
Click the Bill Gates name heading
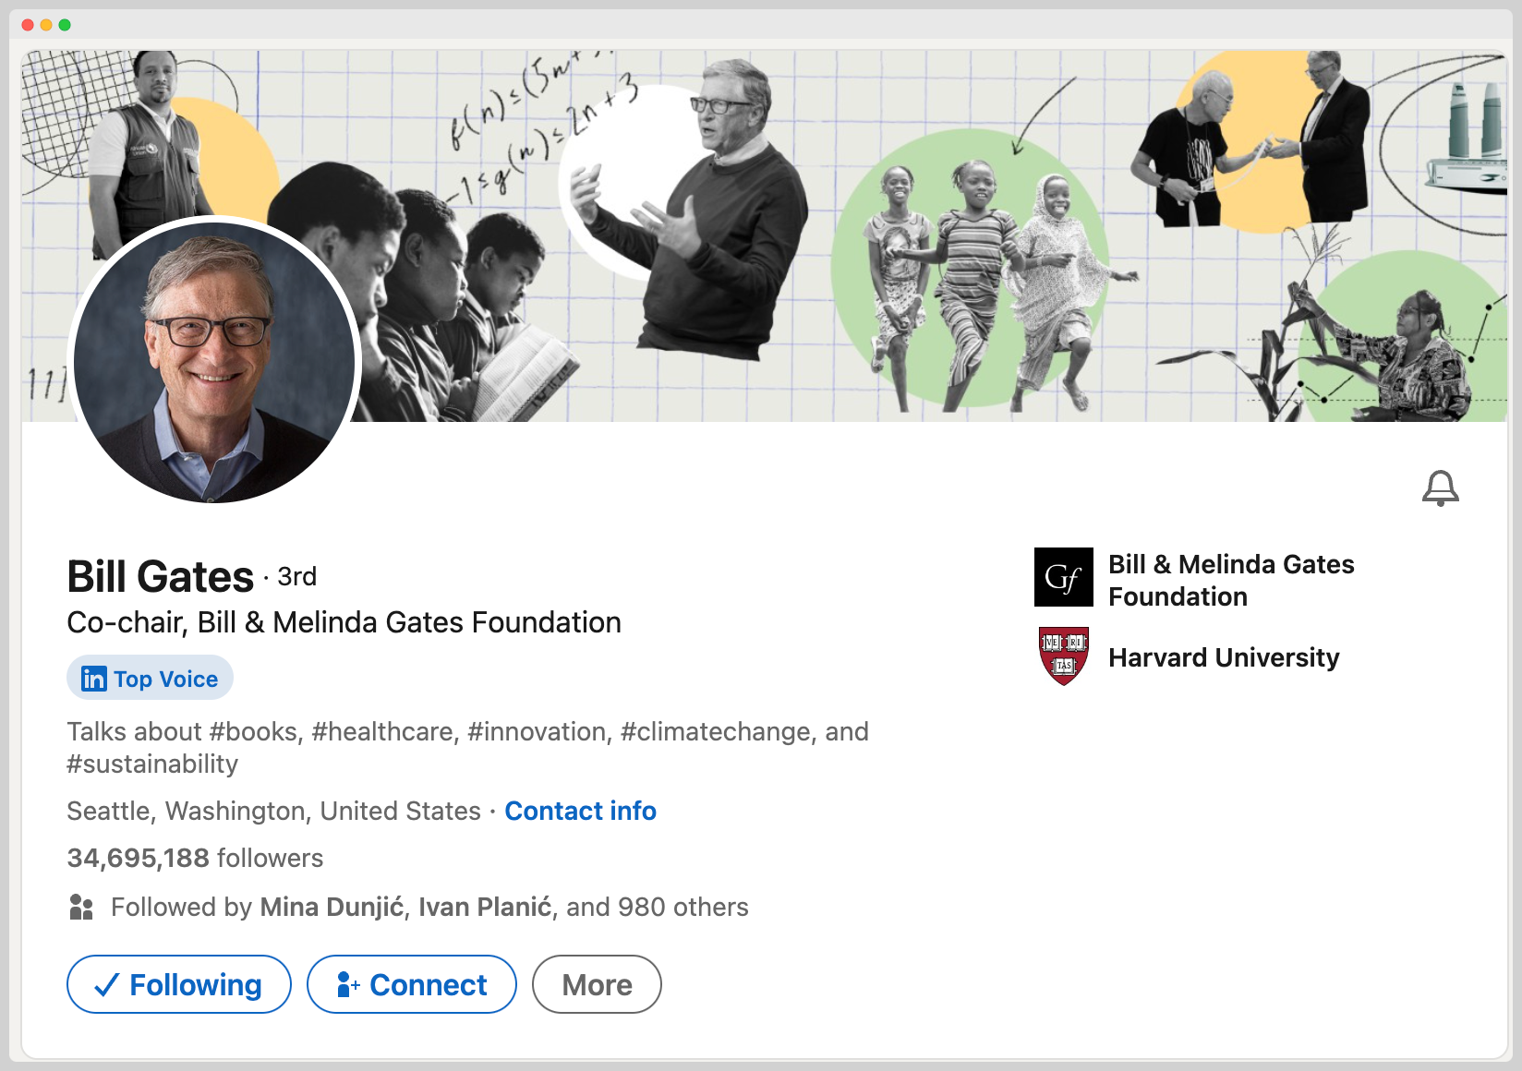[161, 577]
